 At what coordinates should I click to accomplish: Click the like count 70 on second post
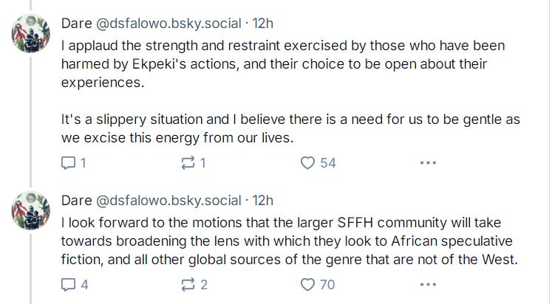tap(327, 284)
